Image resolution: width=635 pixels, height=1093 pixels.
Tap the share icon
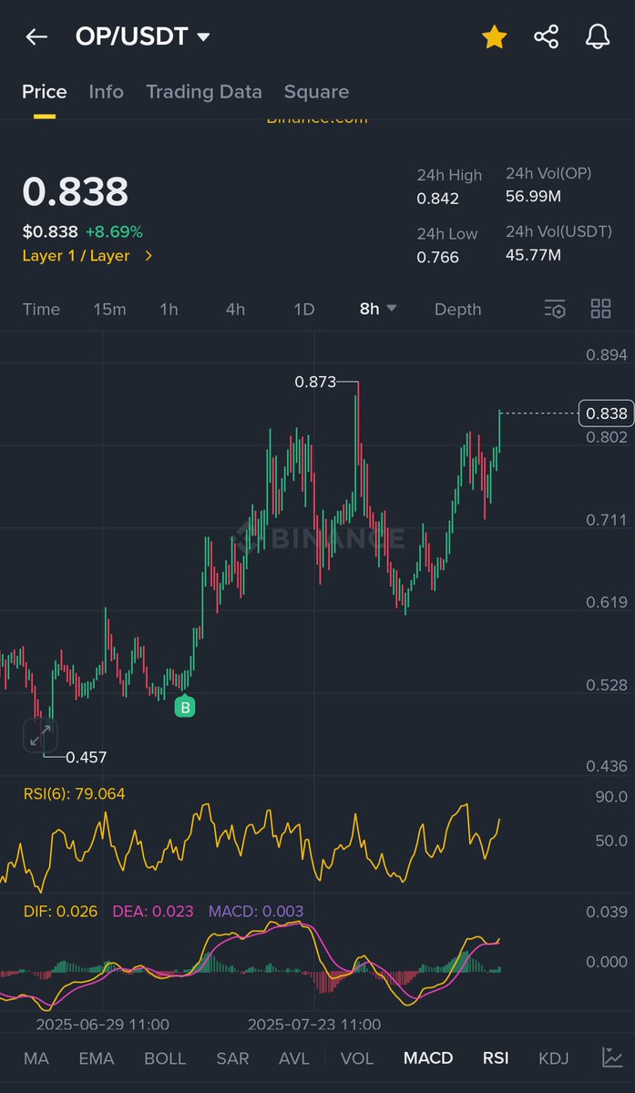click(546, 36)
